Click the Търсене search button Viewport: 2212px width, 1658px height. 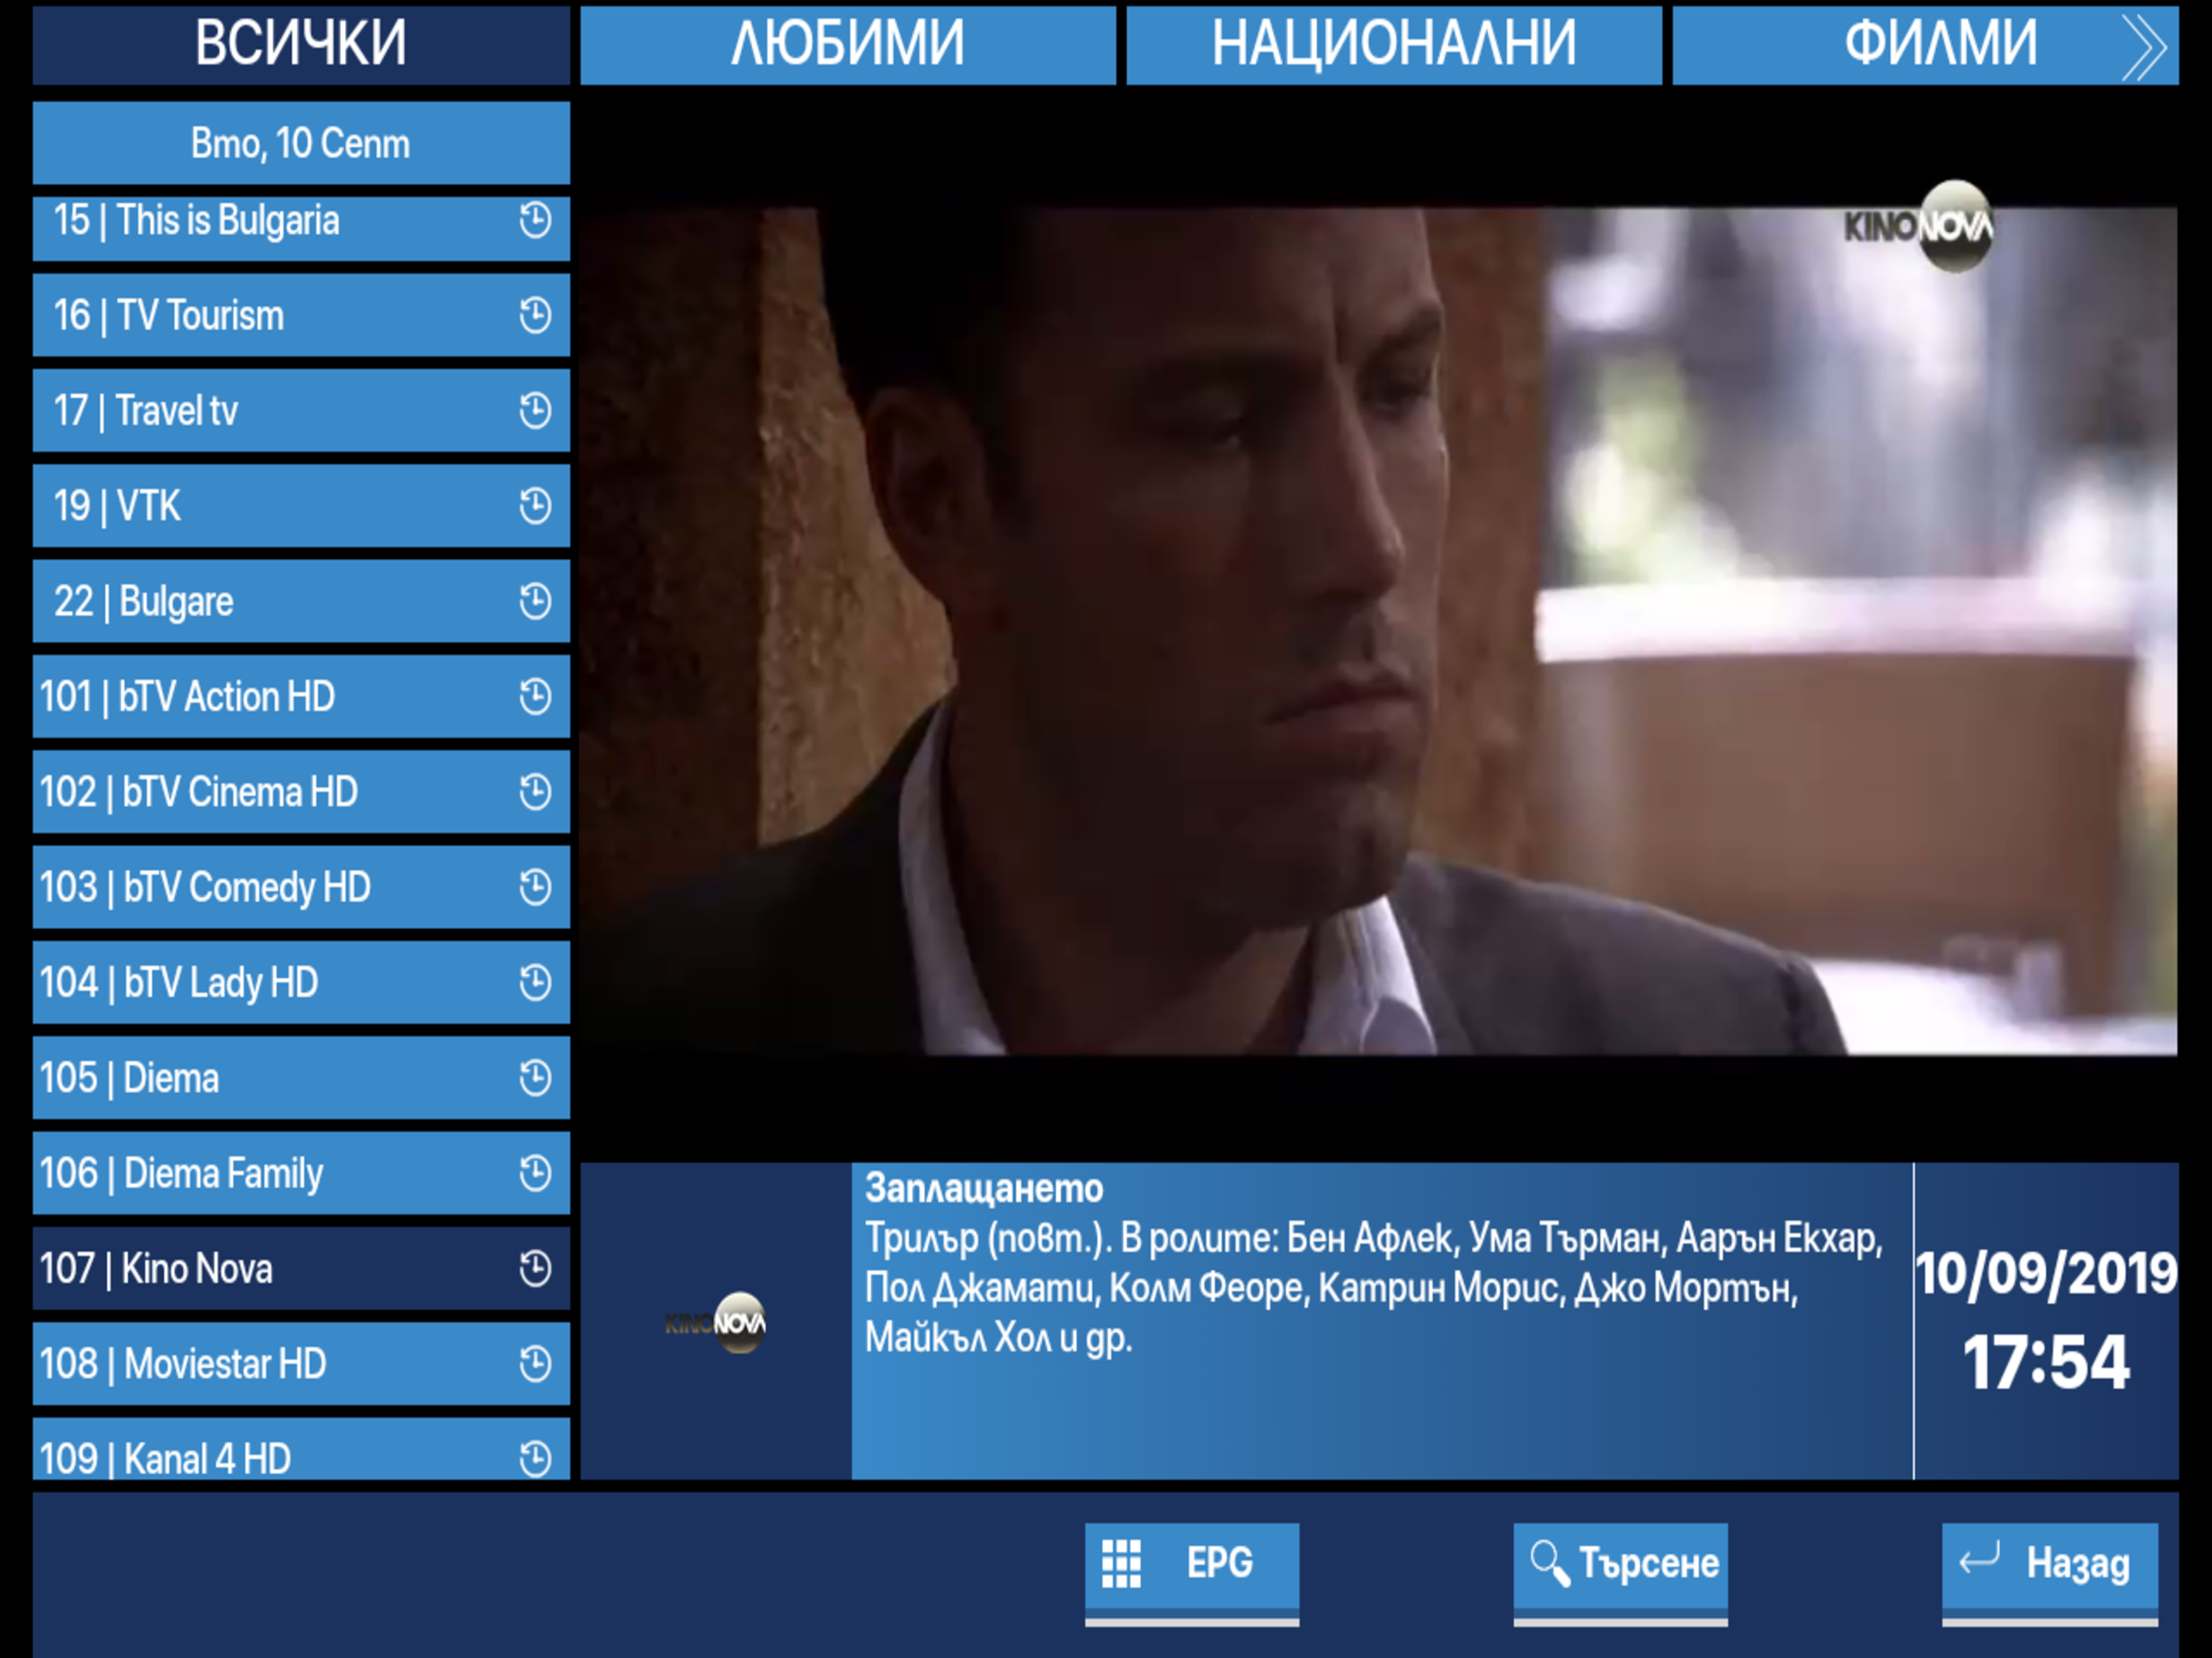[x=1620, y=1564]
